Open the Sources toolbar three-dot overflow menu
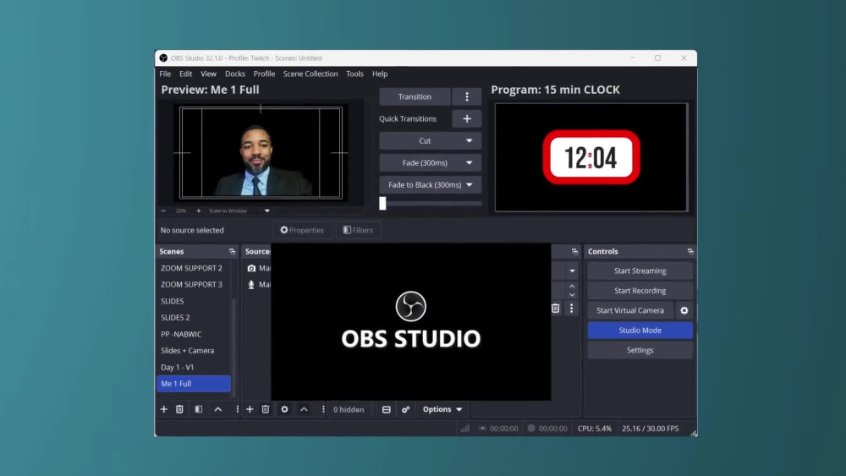The width and height of the screenshot is (846, 476). click(x=323, y=409)
